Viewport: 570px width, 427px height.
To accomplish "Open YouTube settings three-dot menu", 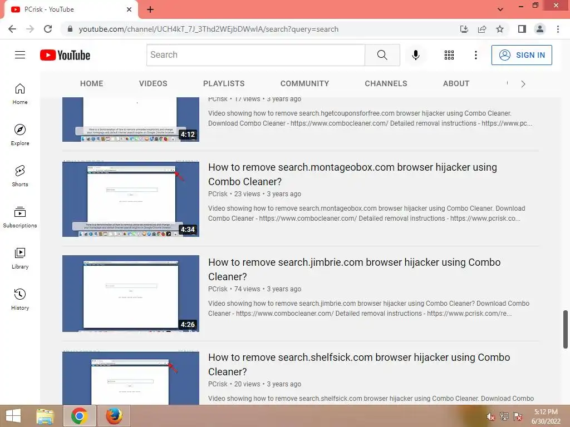I will tap(475, 55).
